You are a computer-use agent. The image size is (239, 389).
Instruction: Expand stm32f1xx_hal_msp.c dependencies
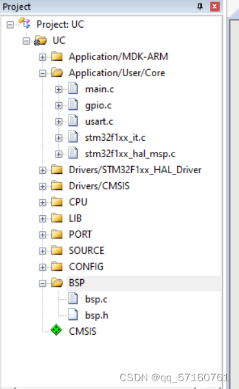[x=59, y=154]
